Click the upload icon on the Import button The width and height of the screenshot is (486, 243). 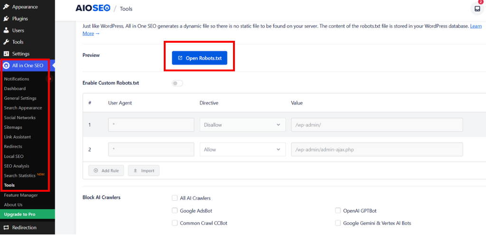pos(135,170)
